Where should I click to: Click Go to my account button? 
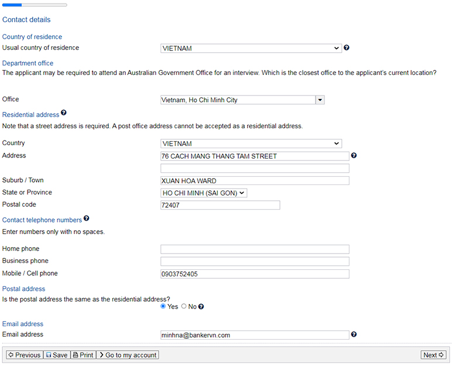pyautogui.click(x=128, y=355)
